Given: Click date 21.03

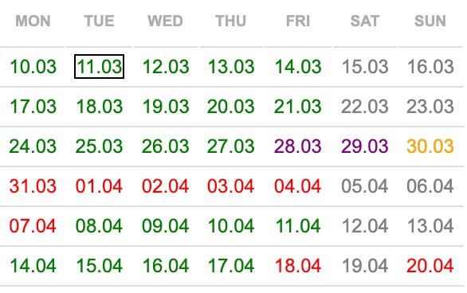Looking at the screenshot, I should (x=298, y=106).
